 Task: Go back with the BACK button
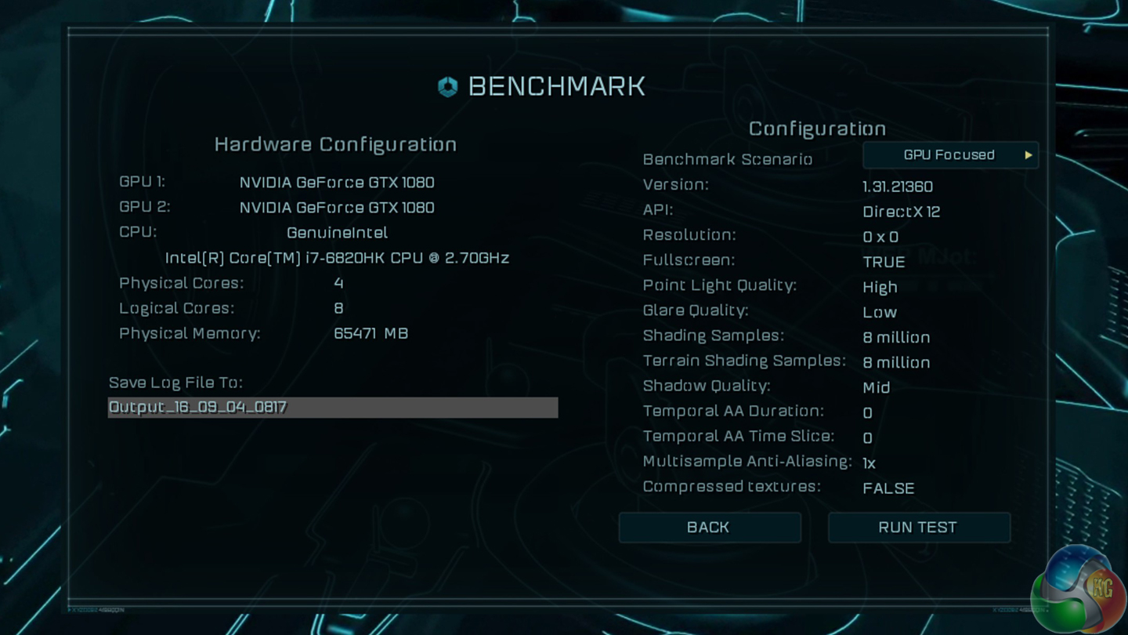coord(709,528)
